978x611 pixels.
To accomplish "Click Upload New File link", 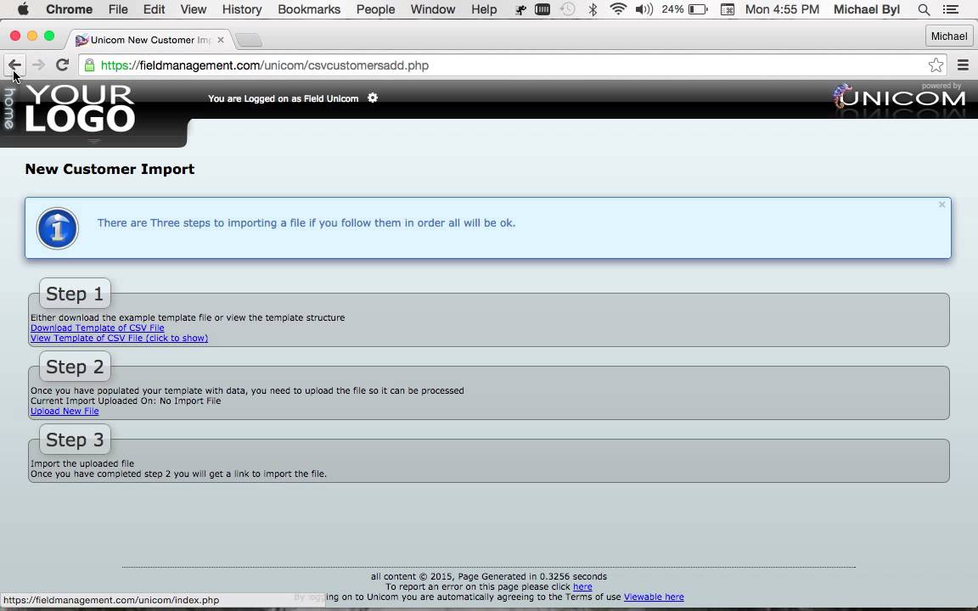I will click(65, 411).
